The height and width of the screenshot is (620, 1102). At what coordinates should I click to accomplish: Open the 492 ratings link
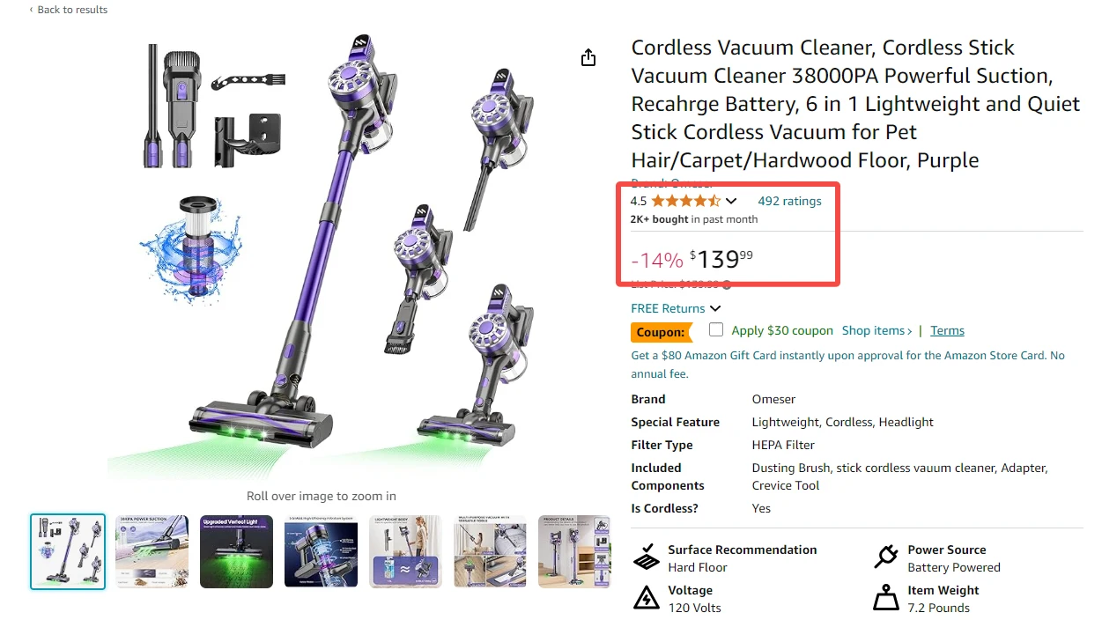point(789,201)
